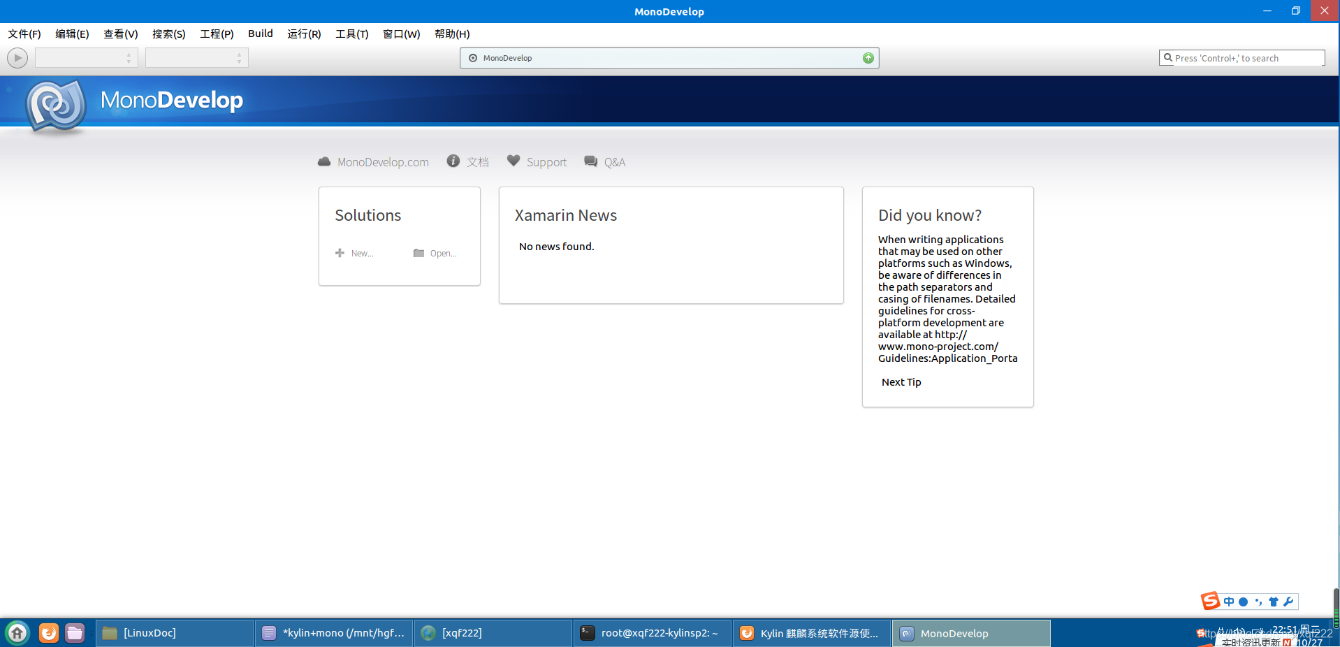Viewport: 1340px width, 647px height.
Task: Click the Next Tip button
Action: coord(901,382)
